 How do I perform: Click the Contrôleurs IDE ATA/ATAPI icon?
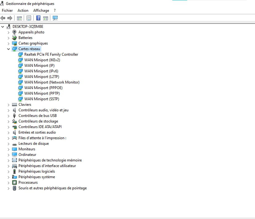14,127
